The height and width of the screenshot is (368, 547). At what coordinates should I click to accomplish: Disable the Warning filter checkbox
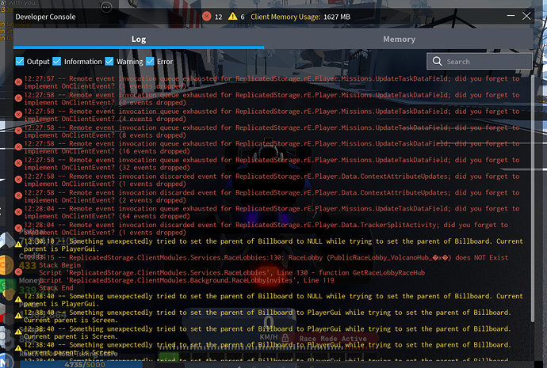pyautogui.click(x=111, y=62)
